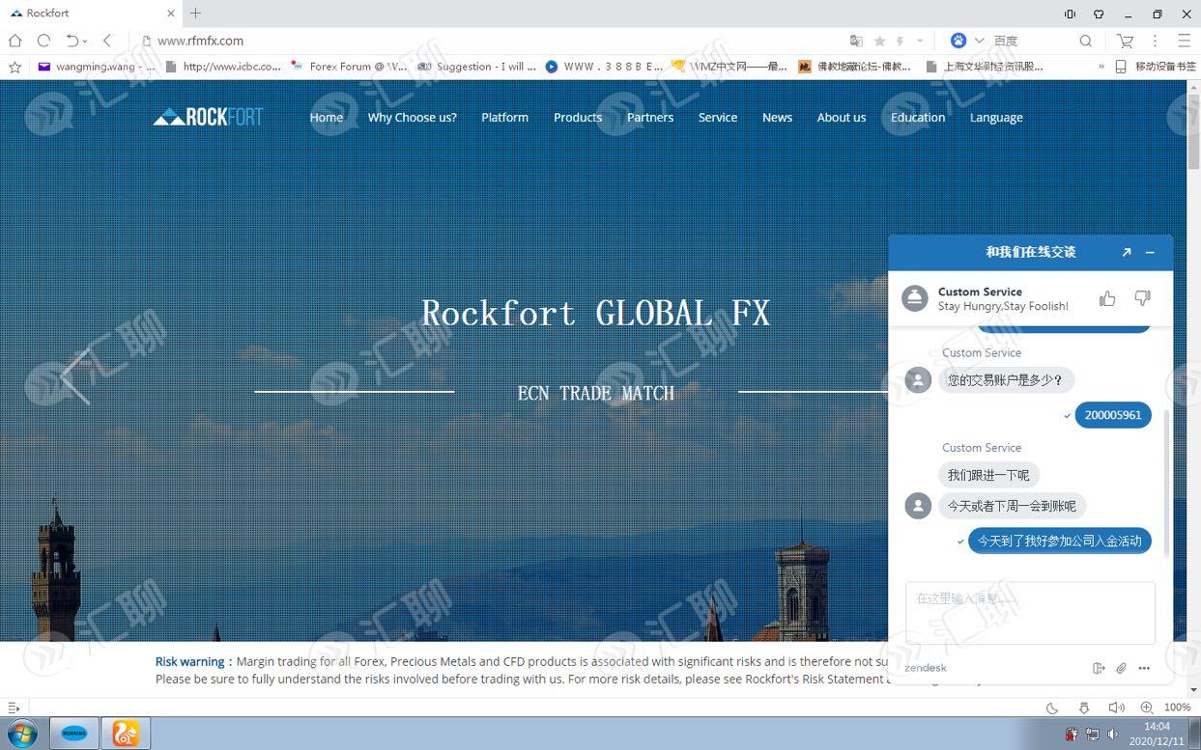1201x750 pixels.
Task: Click the chat conversation scrollbar
Action: click(x=1166, y=483)
